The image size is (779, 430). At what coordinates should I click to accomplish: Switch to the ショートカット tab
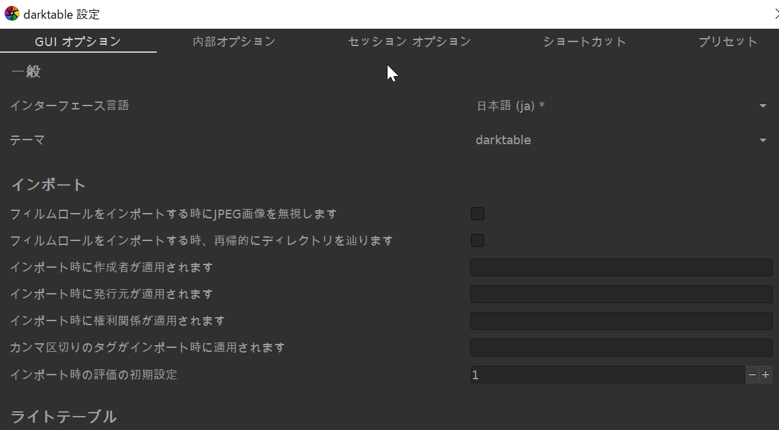584,41
